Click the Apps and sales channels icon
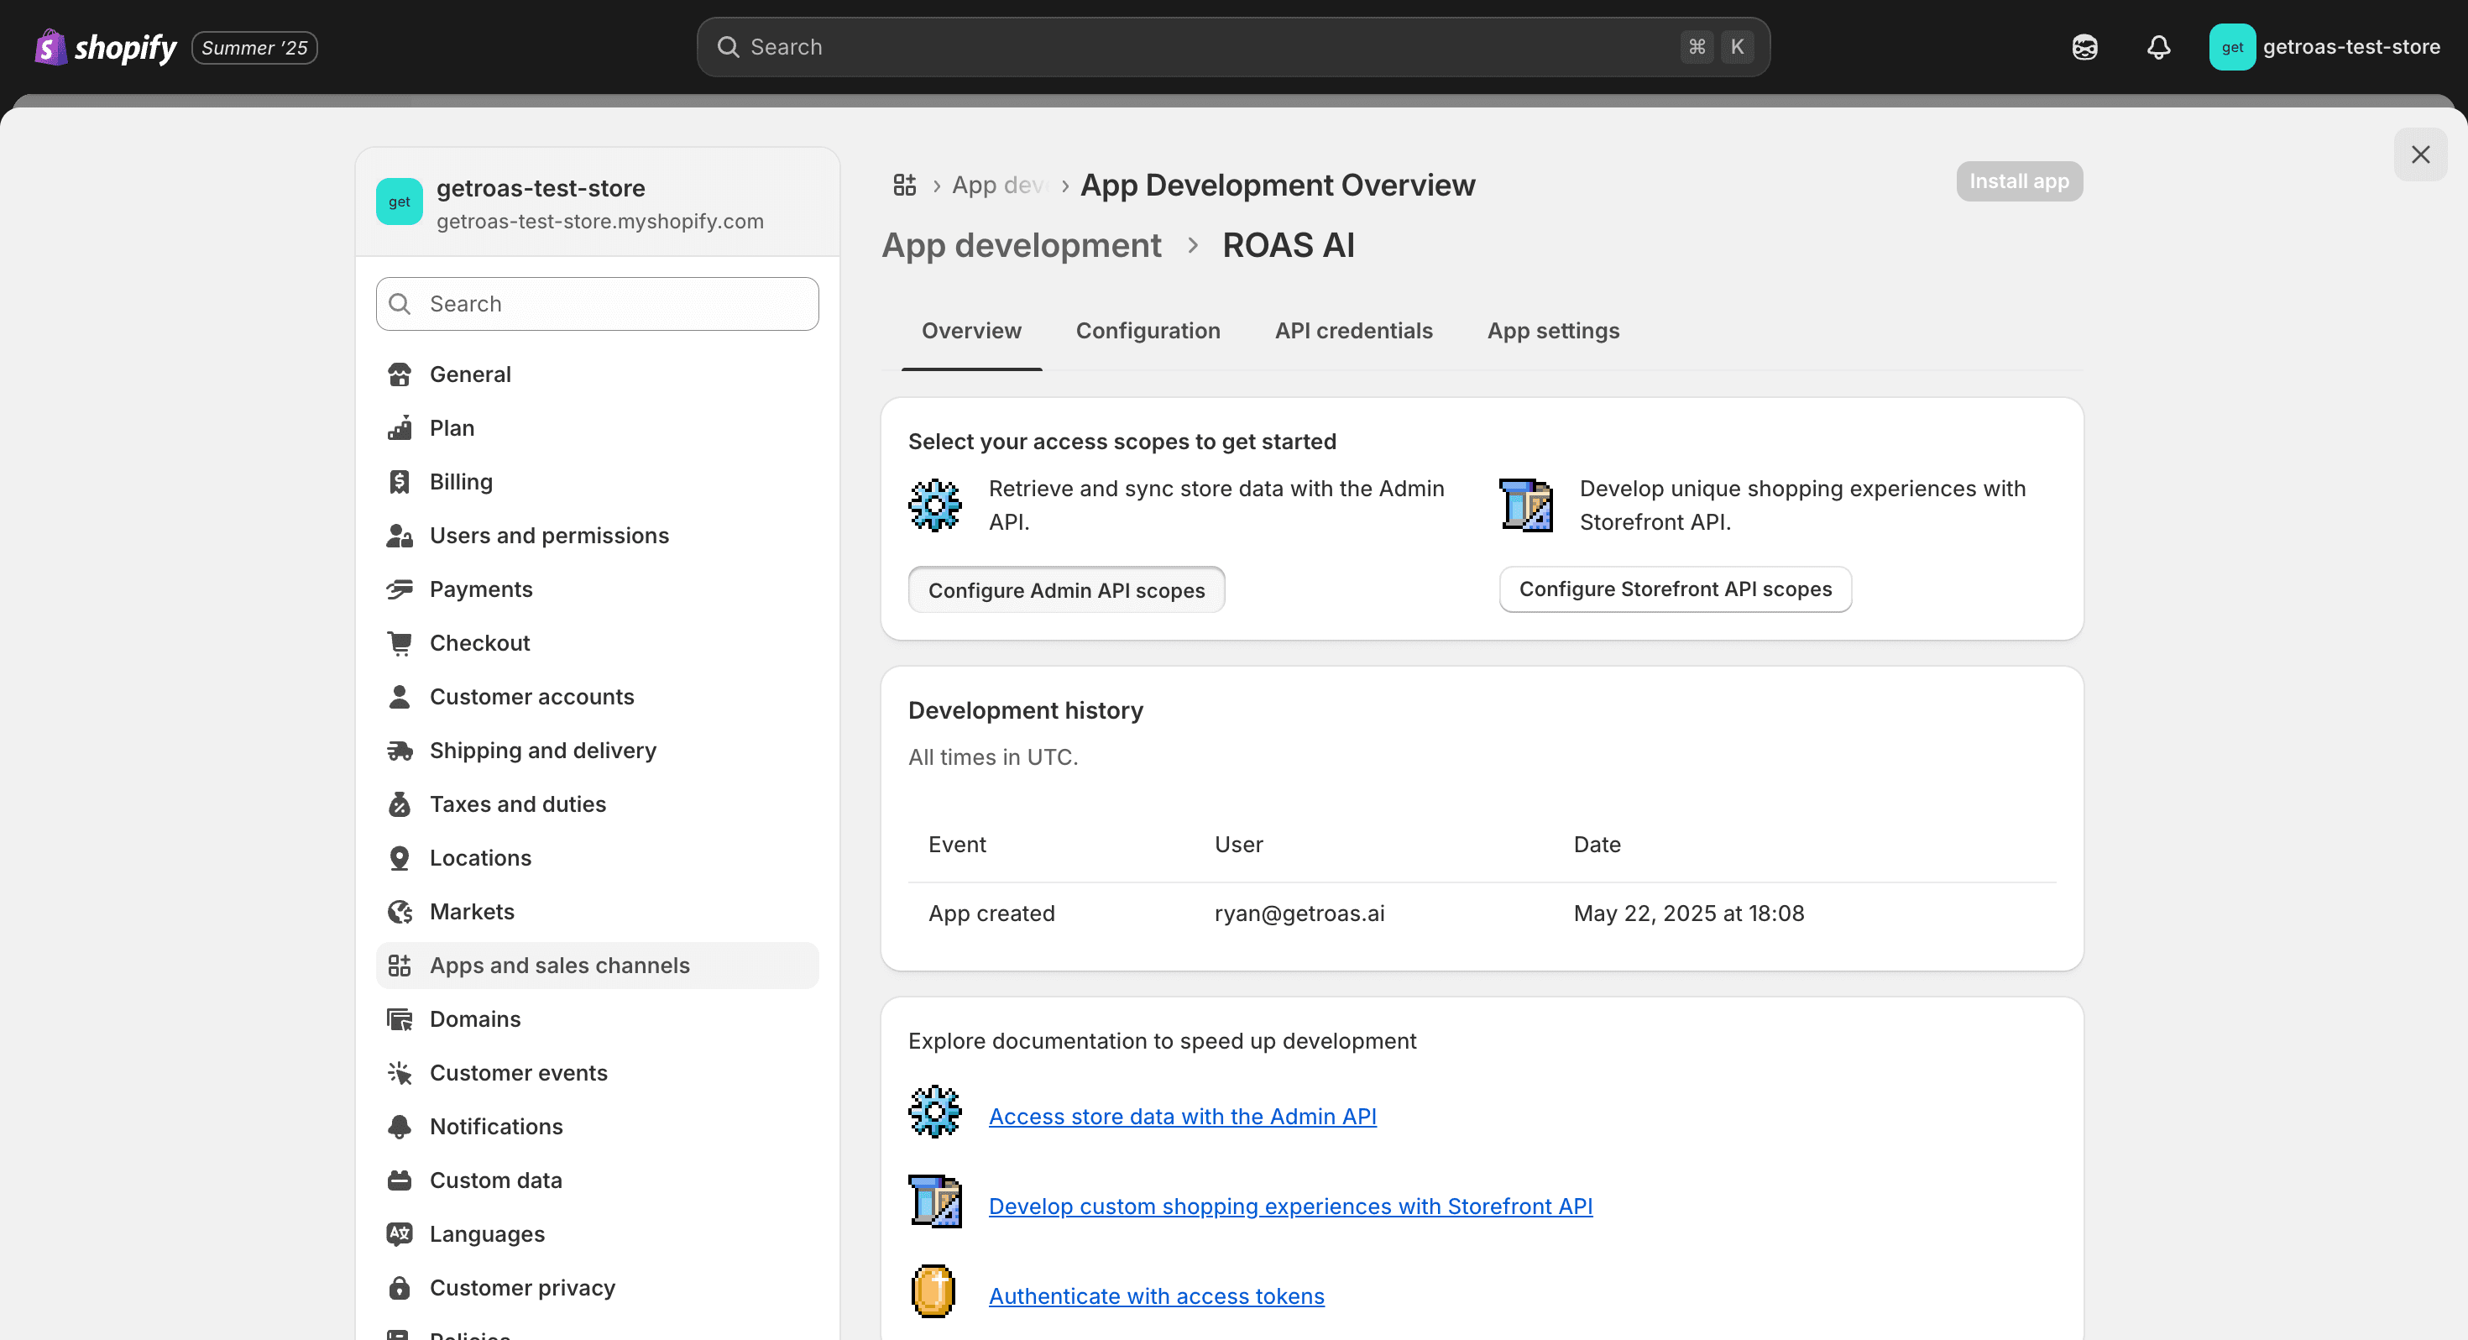 tap(400, 966)
